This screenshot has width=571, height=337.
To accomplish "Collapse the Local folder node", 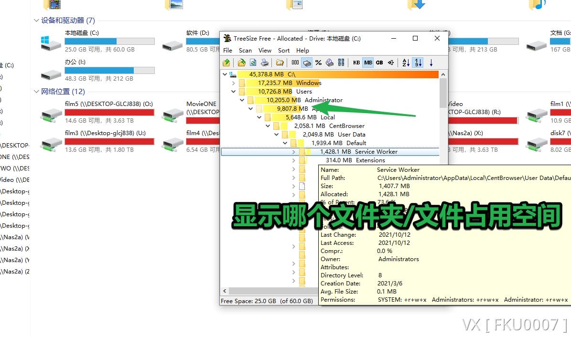I will (259, 117).
